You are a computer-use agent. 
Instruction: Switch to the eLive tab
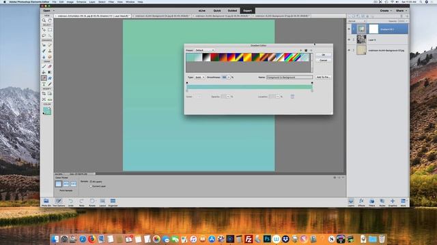(x=202, y=11)
